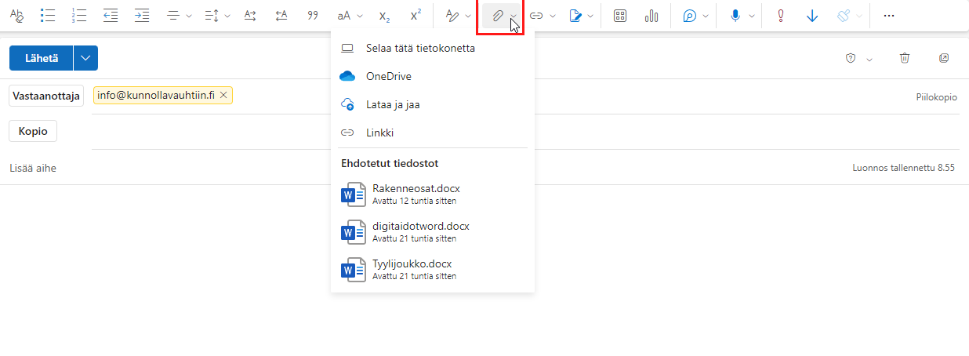The height and width of the screenshot is (356, 969).
Task: Remove info@kunnollavauhtiin.fi recipient
Action: [223, 96]
